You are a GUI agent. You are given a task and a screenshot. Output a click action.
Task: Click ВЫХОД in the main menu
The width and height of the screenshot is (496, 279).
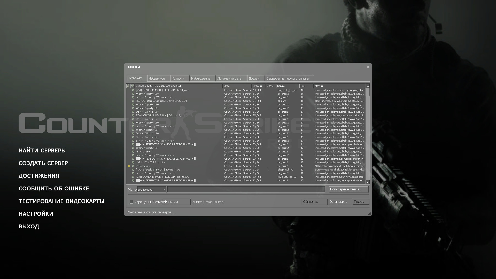click(29, 227)
